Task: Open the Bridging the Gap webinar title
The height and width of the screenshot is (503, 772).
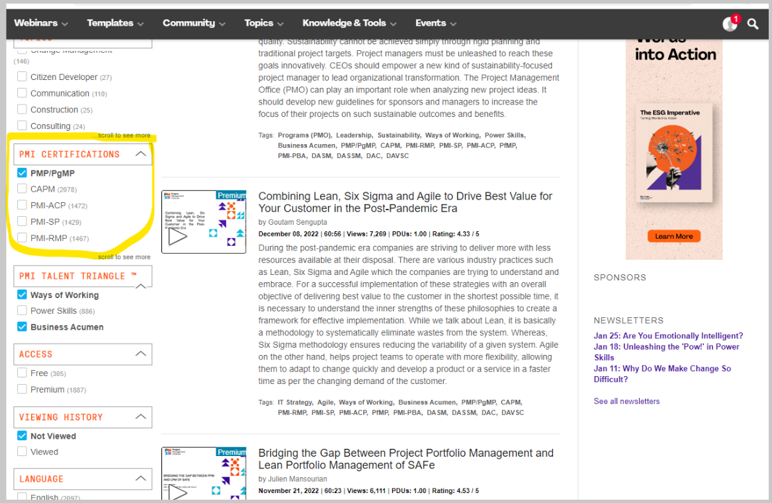Action: 406,459
